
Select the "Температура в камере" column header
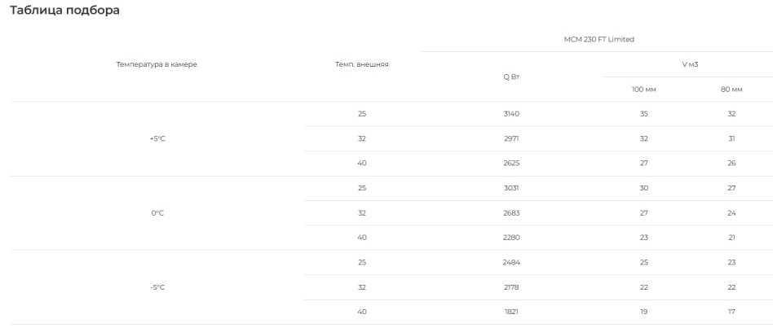[157, 64]
